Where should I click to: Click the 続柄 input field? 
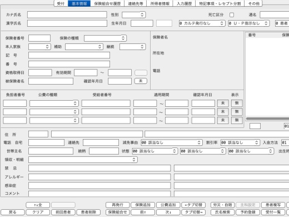pyautogui.click(x=104, y=151)
